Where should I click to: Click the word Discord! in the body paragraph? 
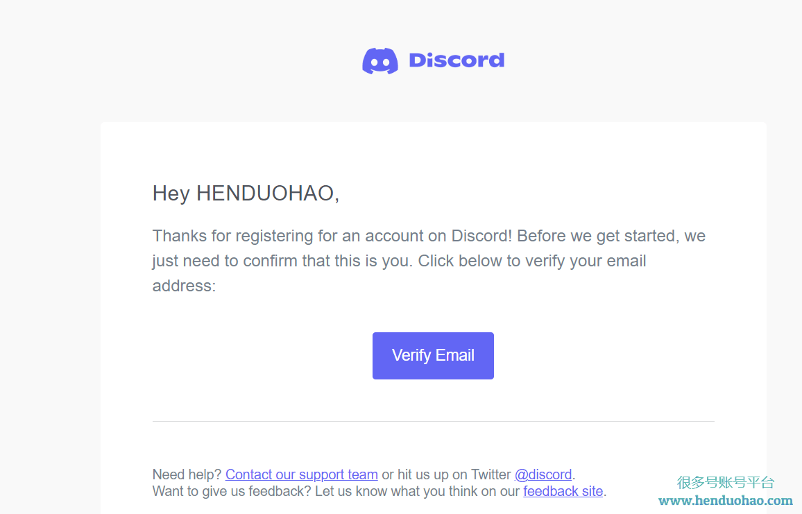pyautogui.click(x=481, y=236)
